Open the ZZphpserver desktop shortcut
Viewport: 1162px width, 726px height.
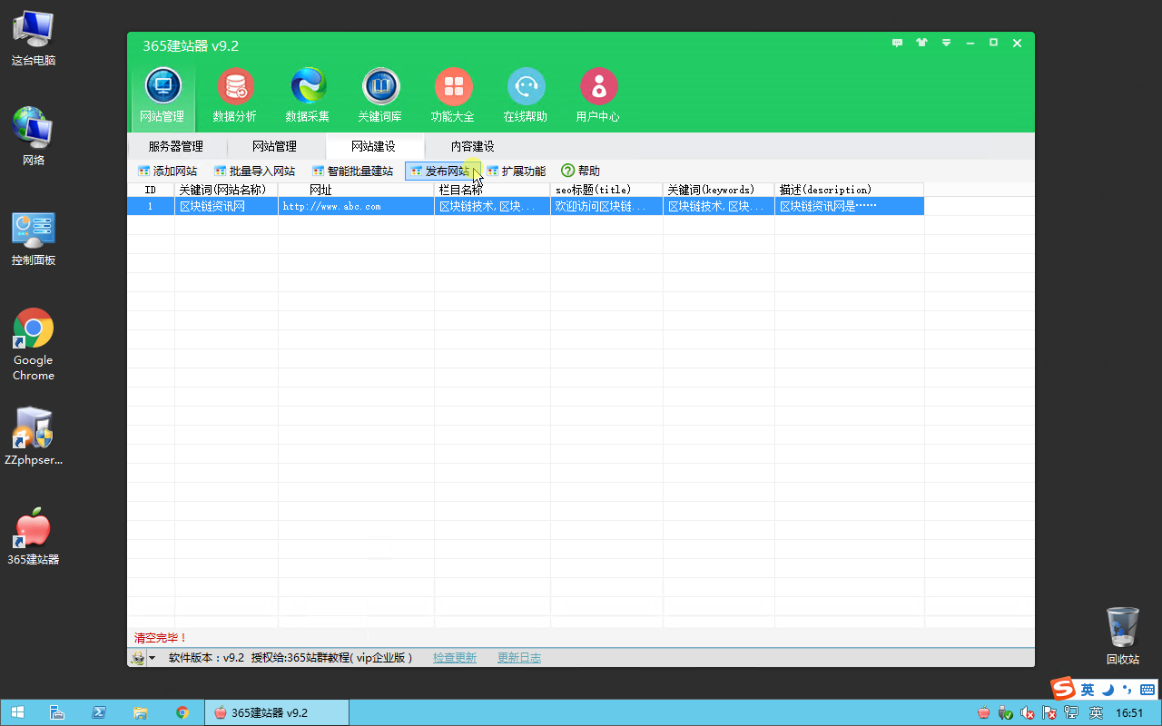click(34, 436)
